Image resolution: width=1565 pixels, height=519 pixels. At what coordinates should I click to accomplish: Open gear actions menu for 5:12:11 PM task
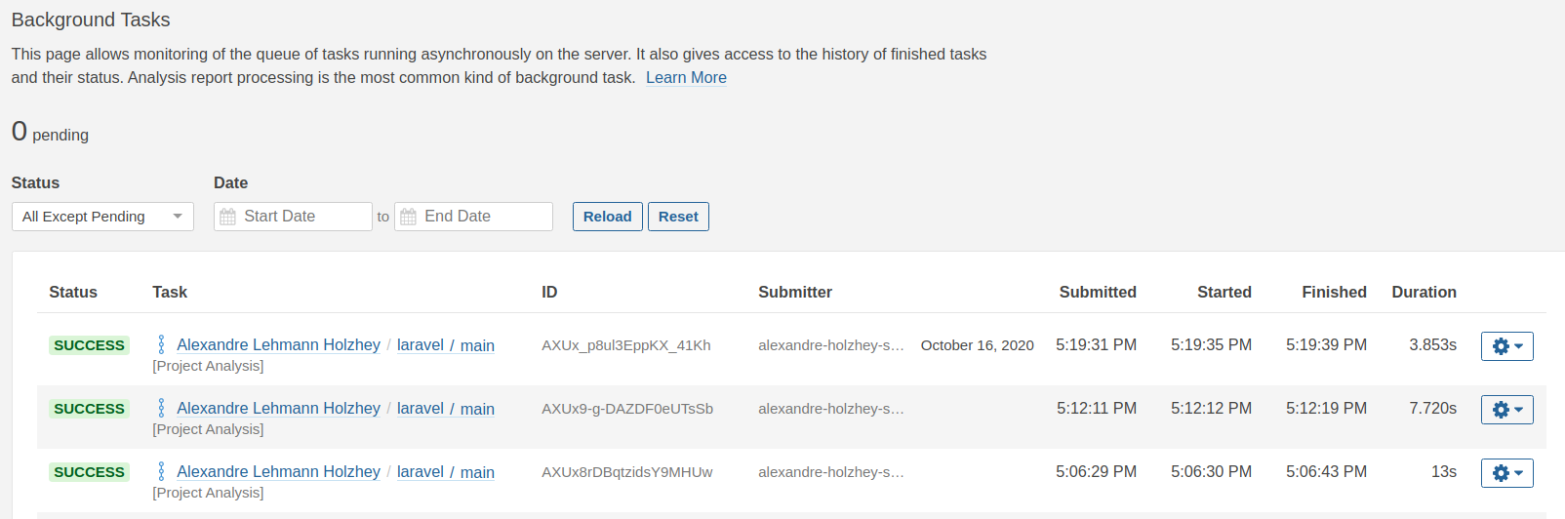point(1506,410)
